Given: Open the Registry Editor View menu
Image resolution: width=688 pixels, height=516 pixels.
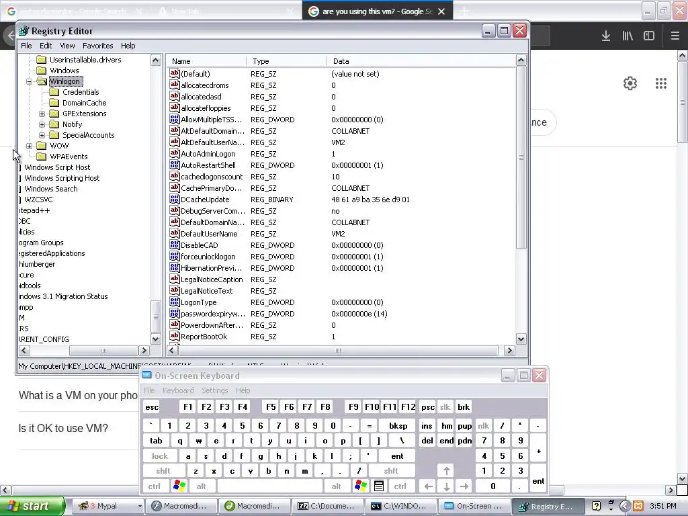Looking at the screenshot, I should (x=67, y=46).
